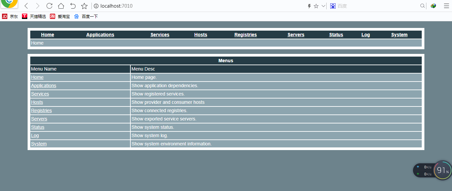
Task: Open the 京东 JD bookmark
Action: (x=10, y=16)
